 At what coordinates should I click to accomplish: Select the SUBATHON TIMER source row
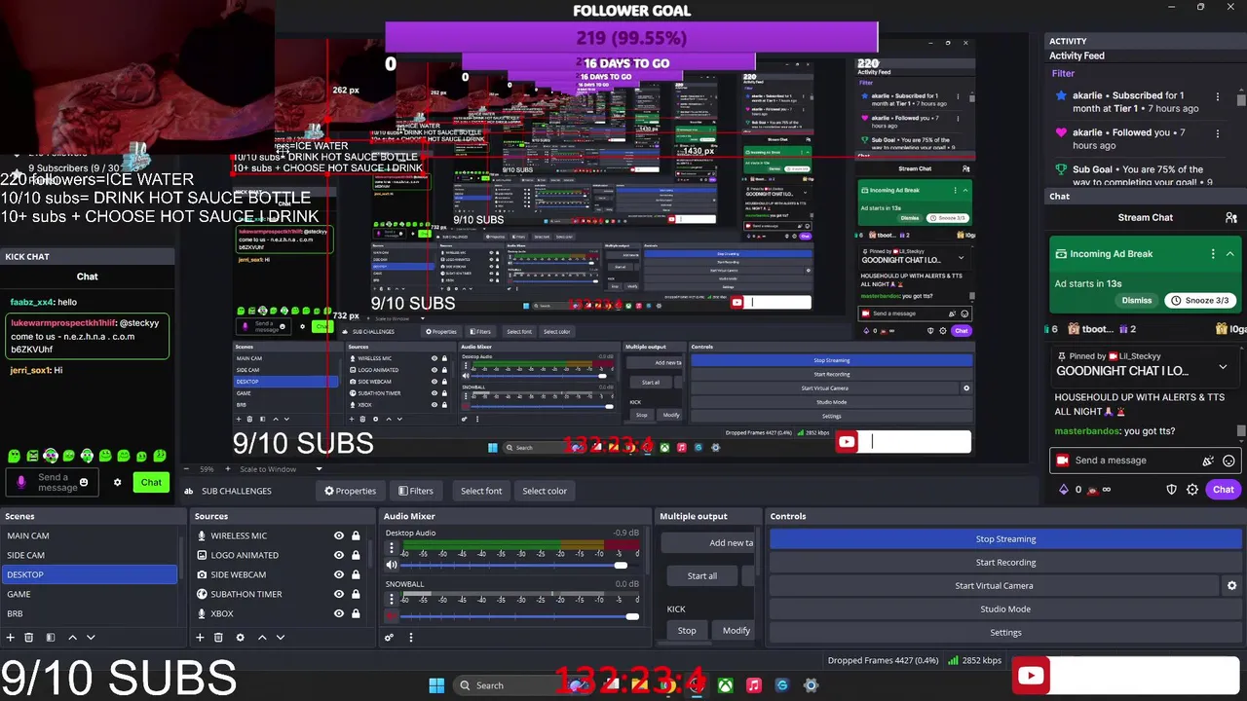pyautogui.click(x=280, y=594)
